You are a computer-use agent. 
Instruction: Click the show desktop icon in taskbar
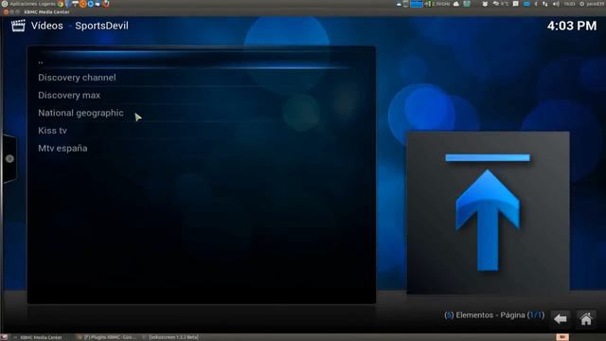4,337
